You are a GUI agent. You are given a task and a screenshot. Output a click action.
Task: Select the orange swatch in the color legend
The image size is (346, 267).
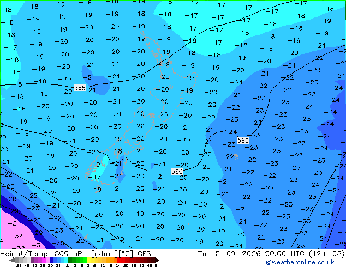[x=115, y=260]
